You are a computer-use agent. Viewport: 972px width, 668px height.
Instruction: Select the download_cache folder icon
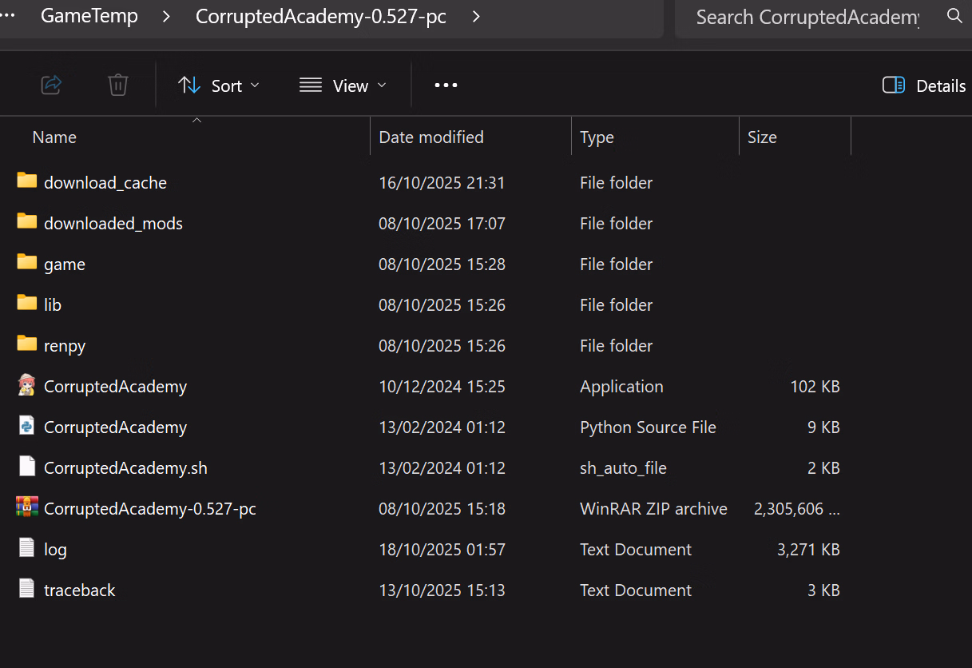pyautogui.click(x=26, y=181)
